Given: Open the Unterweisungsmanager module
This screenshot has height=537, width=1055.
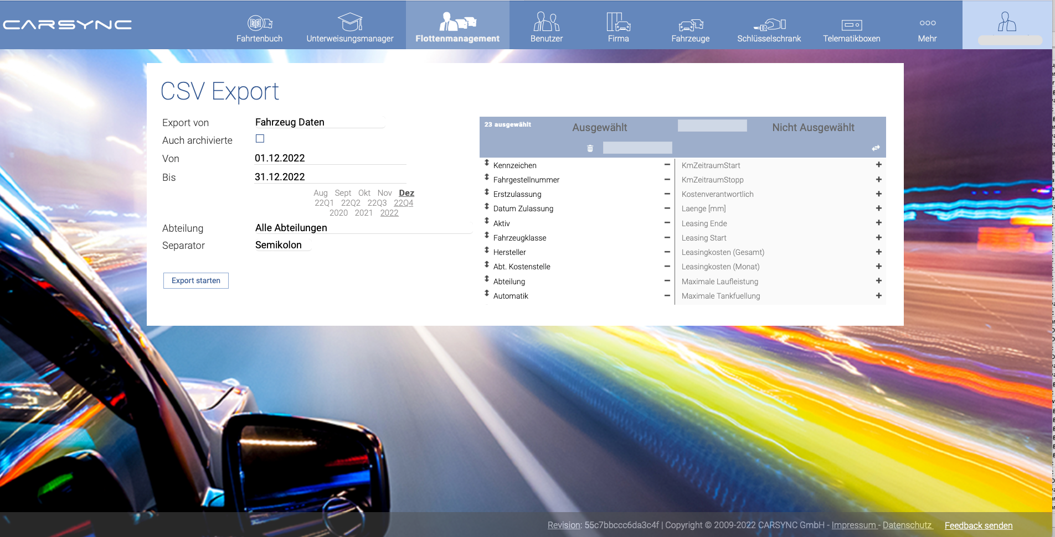Looking at the screenshot, I should tap(350, 28).
